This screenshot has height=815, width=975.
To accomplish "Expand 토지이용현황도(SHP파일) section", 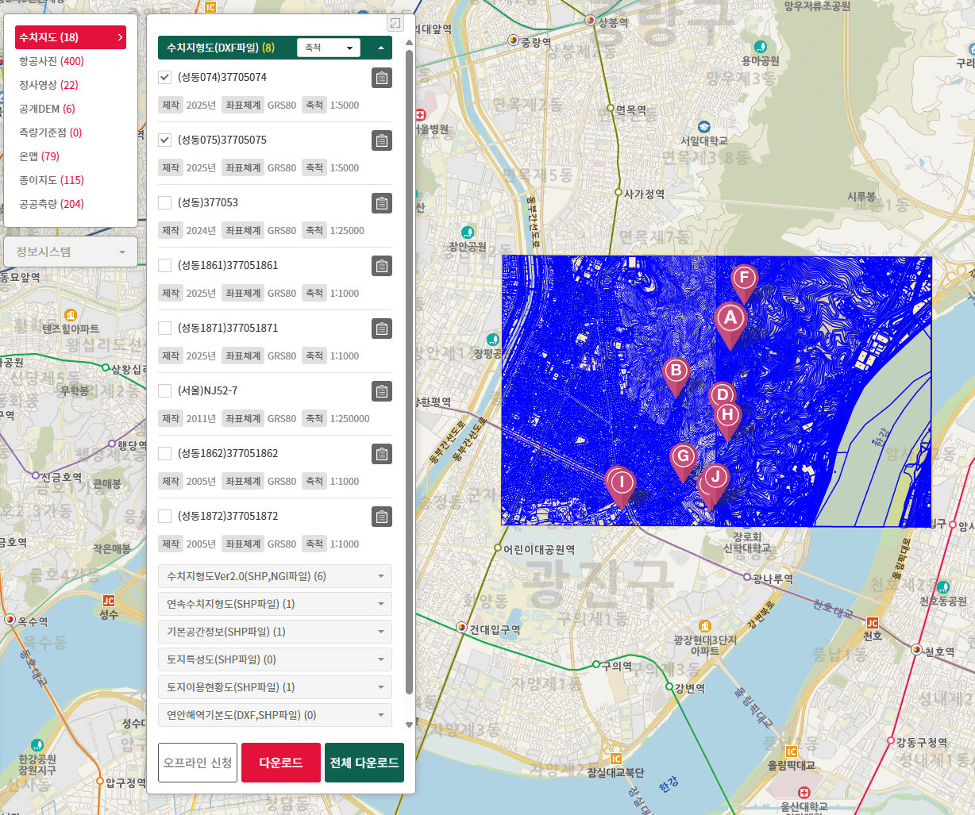I will point(275,687).
